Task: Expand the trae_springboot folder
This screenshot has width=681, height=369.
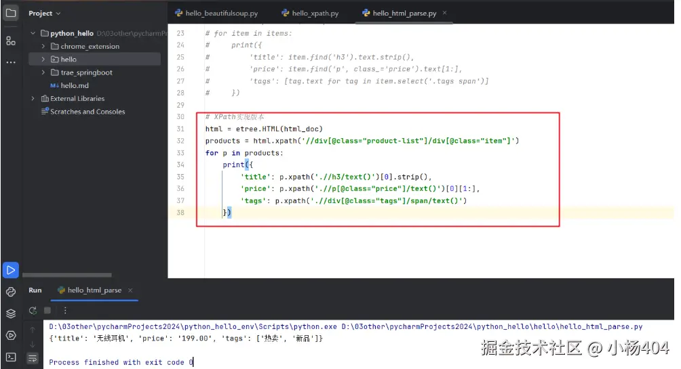Action: pos(43,72)
